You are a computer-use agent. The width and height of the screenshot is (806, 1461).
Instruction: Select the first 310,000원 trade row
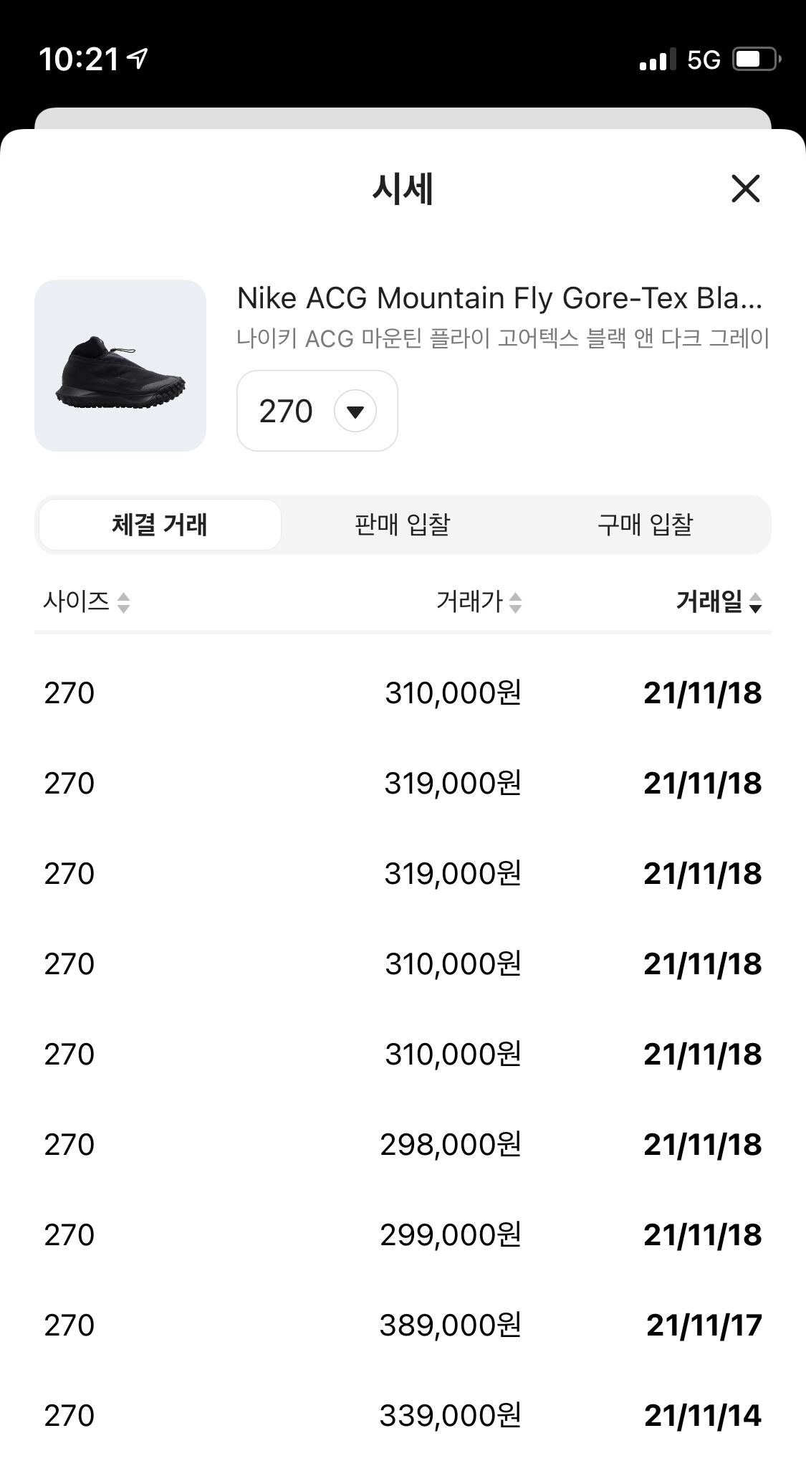tap(403, 693)
